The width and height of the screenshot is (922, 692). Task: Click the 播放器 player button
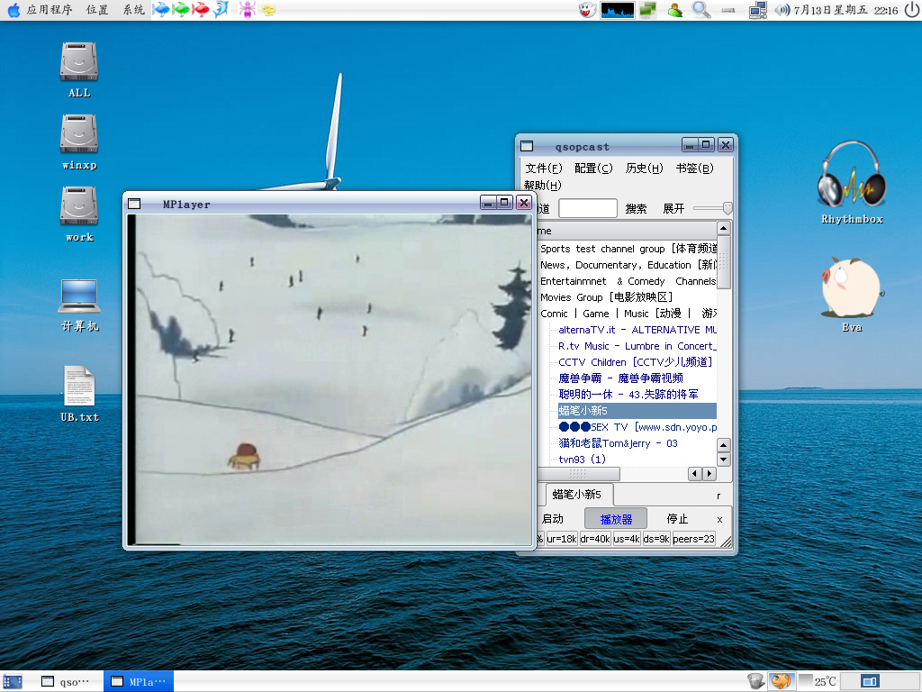(x=616, y=519)
